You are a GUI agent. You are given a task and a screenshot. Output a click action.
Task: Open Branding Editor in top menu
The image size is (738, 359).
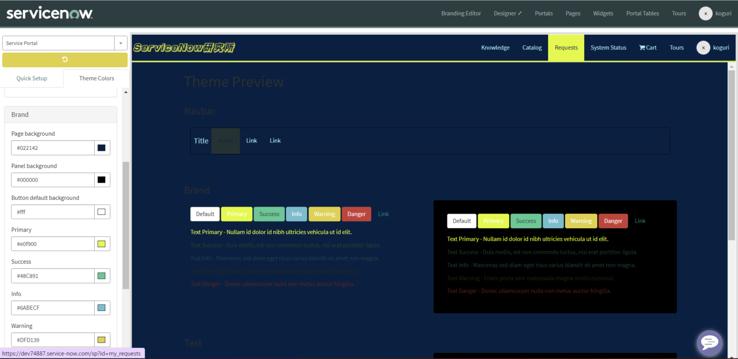(461, 13)
